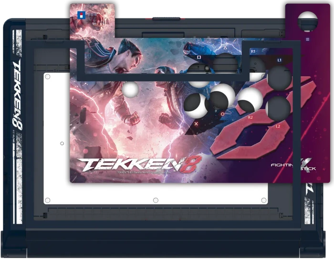334x259 pixels.
Task: Click the cross button symbol on the artwork
Action: tap(196, 124)
